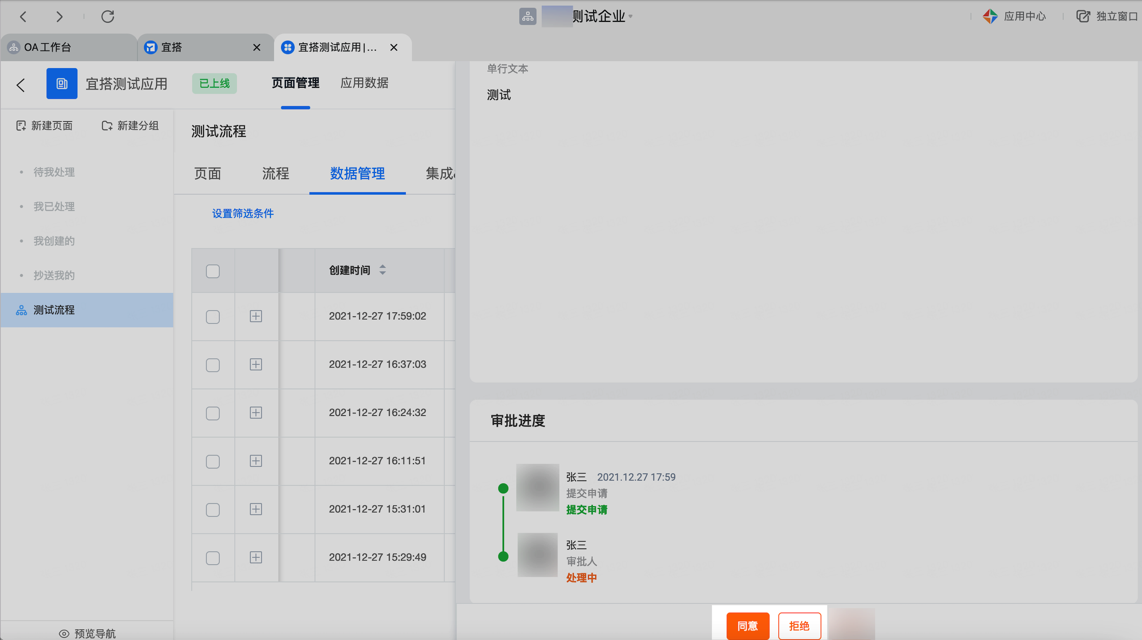
Task: Open the 应用数据 tab
Action: 364,83
